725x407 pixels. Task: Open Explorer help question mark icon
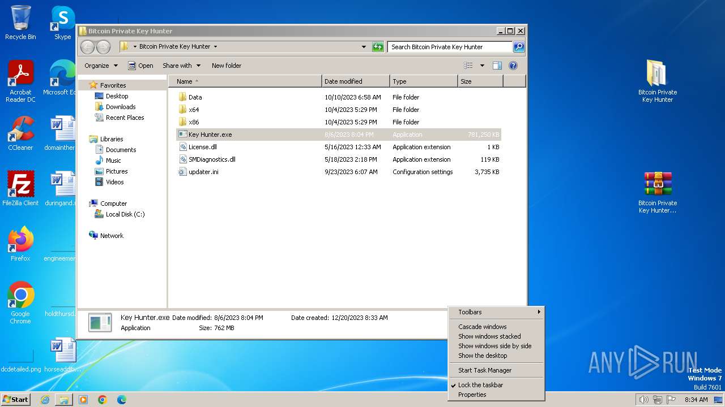tap(513, 66)
